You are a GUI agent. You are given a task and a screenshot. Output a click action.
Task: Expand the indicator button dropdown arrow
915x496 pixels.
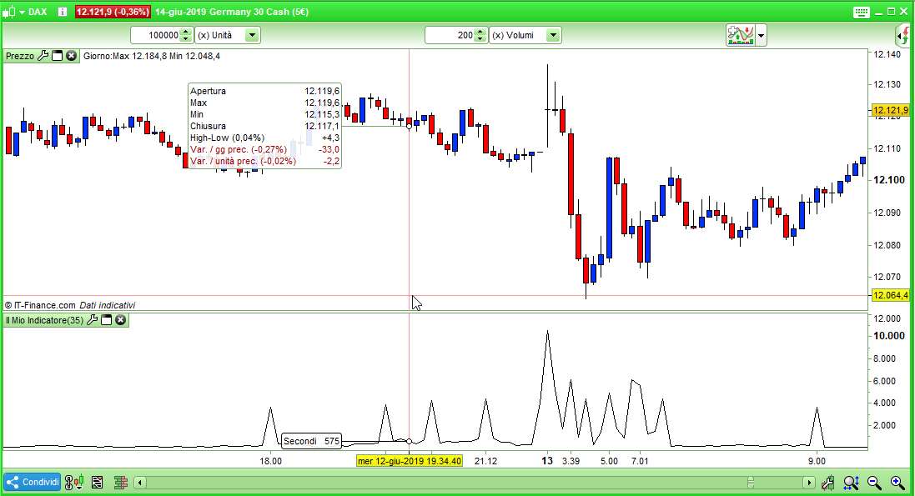(x=761, y=36)
